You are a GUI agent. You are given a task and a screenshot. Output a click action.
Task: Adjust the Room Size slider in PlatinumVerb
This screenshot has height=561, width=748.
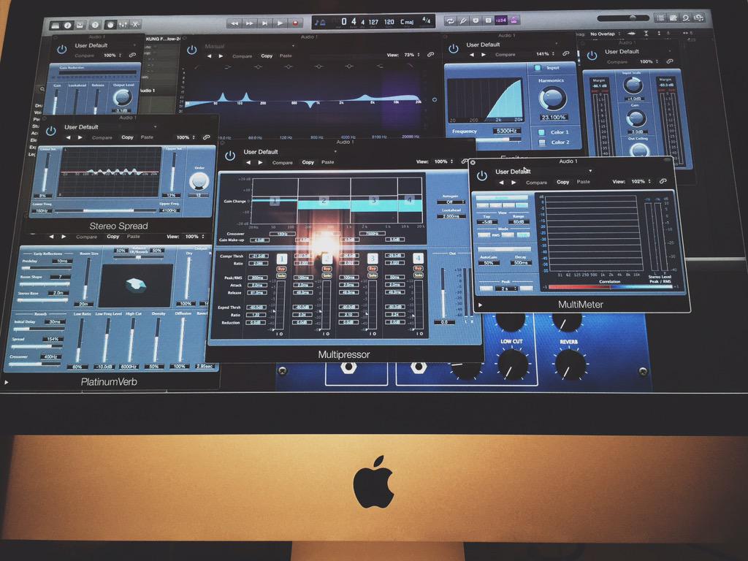pyautogui.click(x=87, y=278)
